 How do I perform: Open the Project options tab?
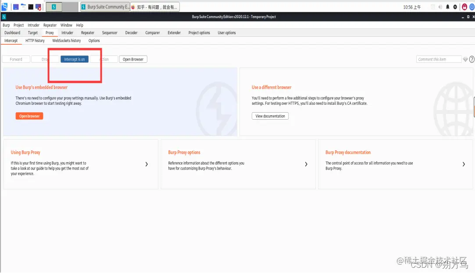point(199,33)
